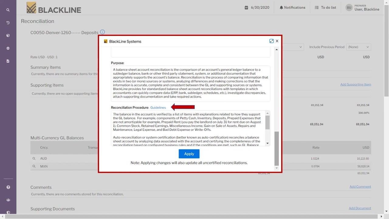Image resolution: width=389 pixels, height=219 pixels.
Task: Show info for the C0050-Denver-1260 Deposits account
Action: click(102, 32)
